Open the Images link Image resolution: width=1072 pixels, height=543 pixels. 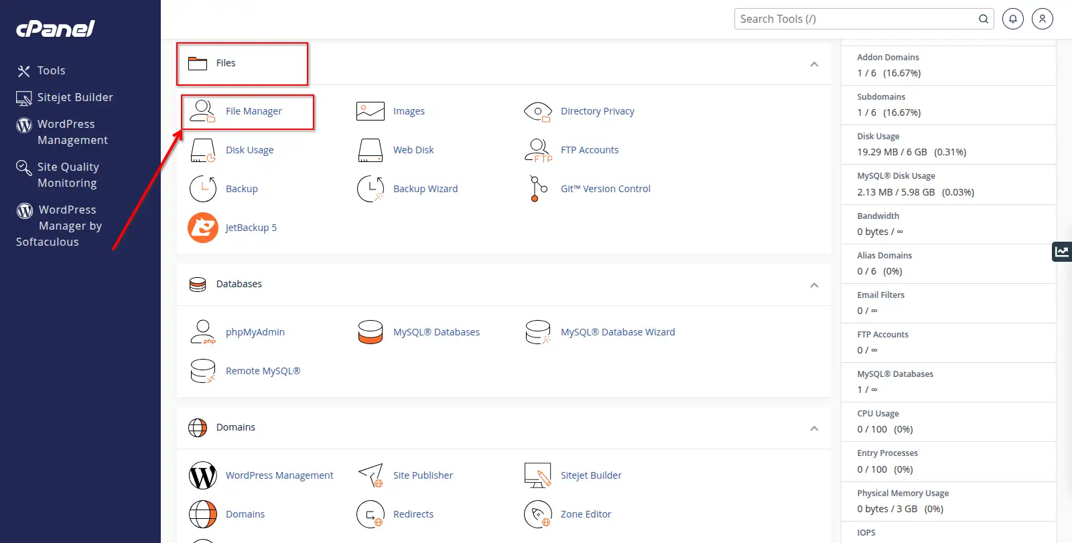tap(409, 111)
